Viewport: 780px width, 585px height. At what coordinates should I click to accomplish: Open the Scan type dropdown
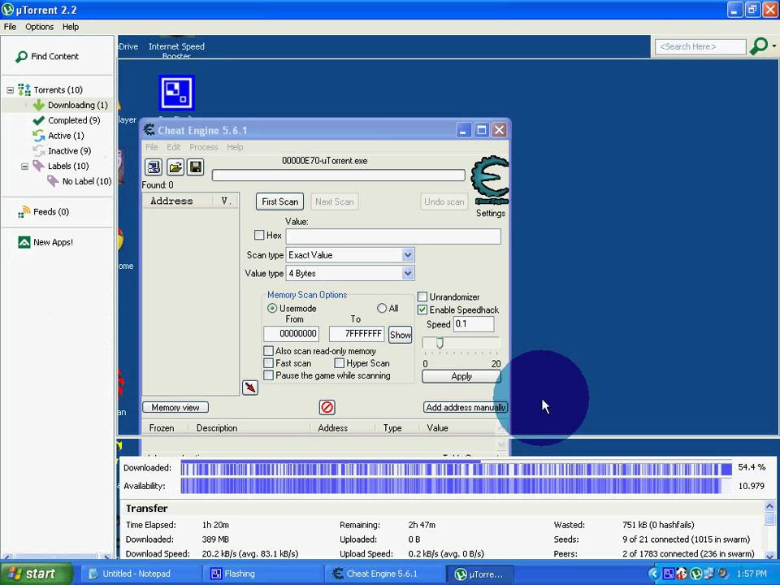coord(349,255)
